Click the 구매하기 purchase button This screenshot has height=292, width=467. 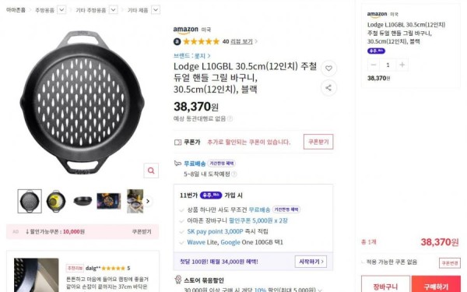[436, 284]
